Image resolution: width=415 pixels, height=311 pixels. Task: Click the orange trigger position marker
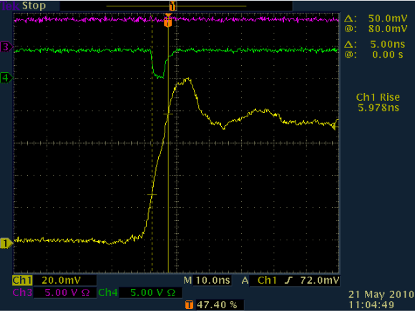[x=168, y=21]
